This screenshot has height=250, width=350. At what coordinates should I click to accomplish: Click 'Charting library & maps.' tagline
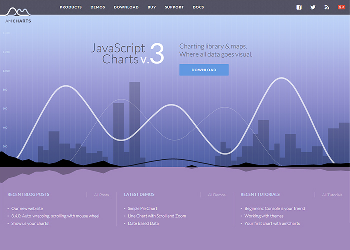coord(213,46)
